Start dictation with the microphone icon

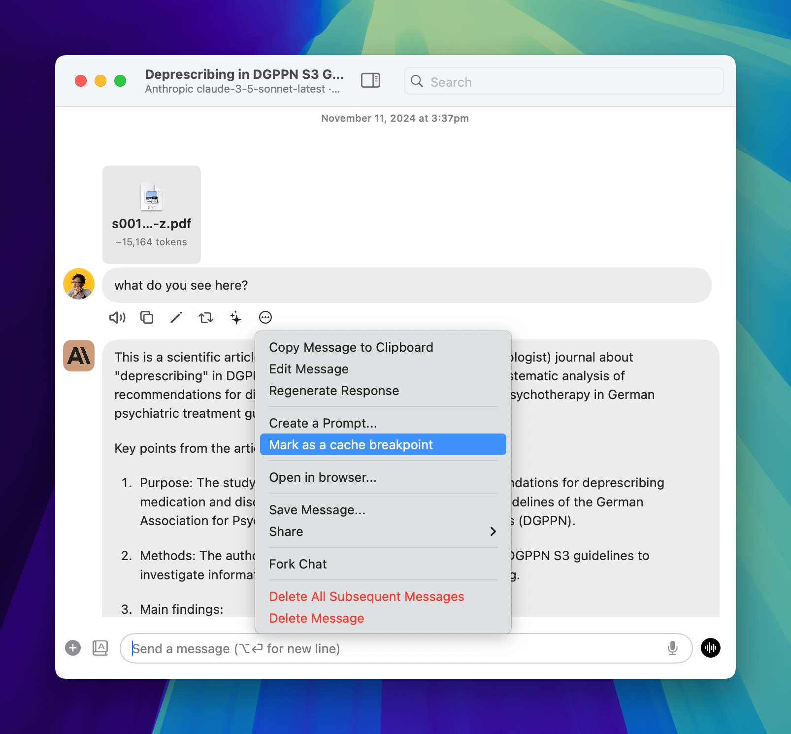coord(672,648)
